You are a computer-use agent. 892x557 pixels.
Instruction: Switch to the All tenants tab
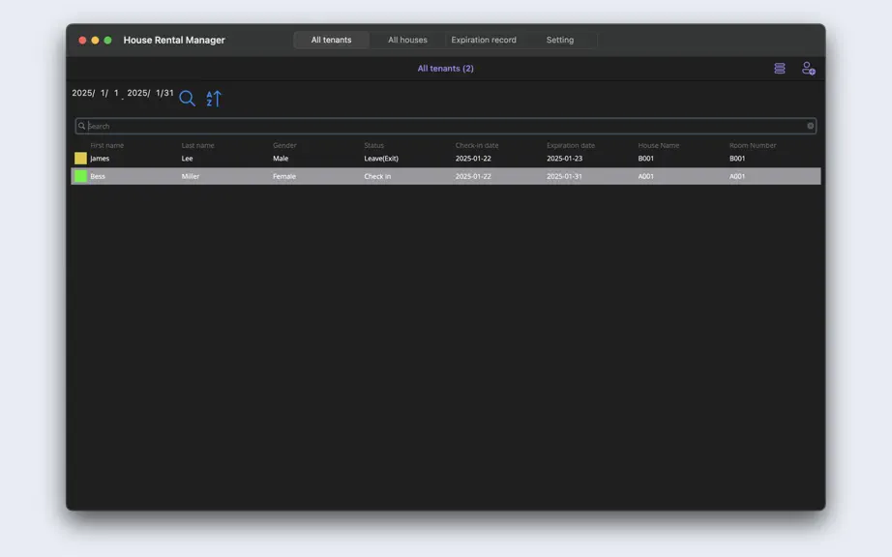[x=331, y=40]
